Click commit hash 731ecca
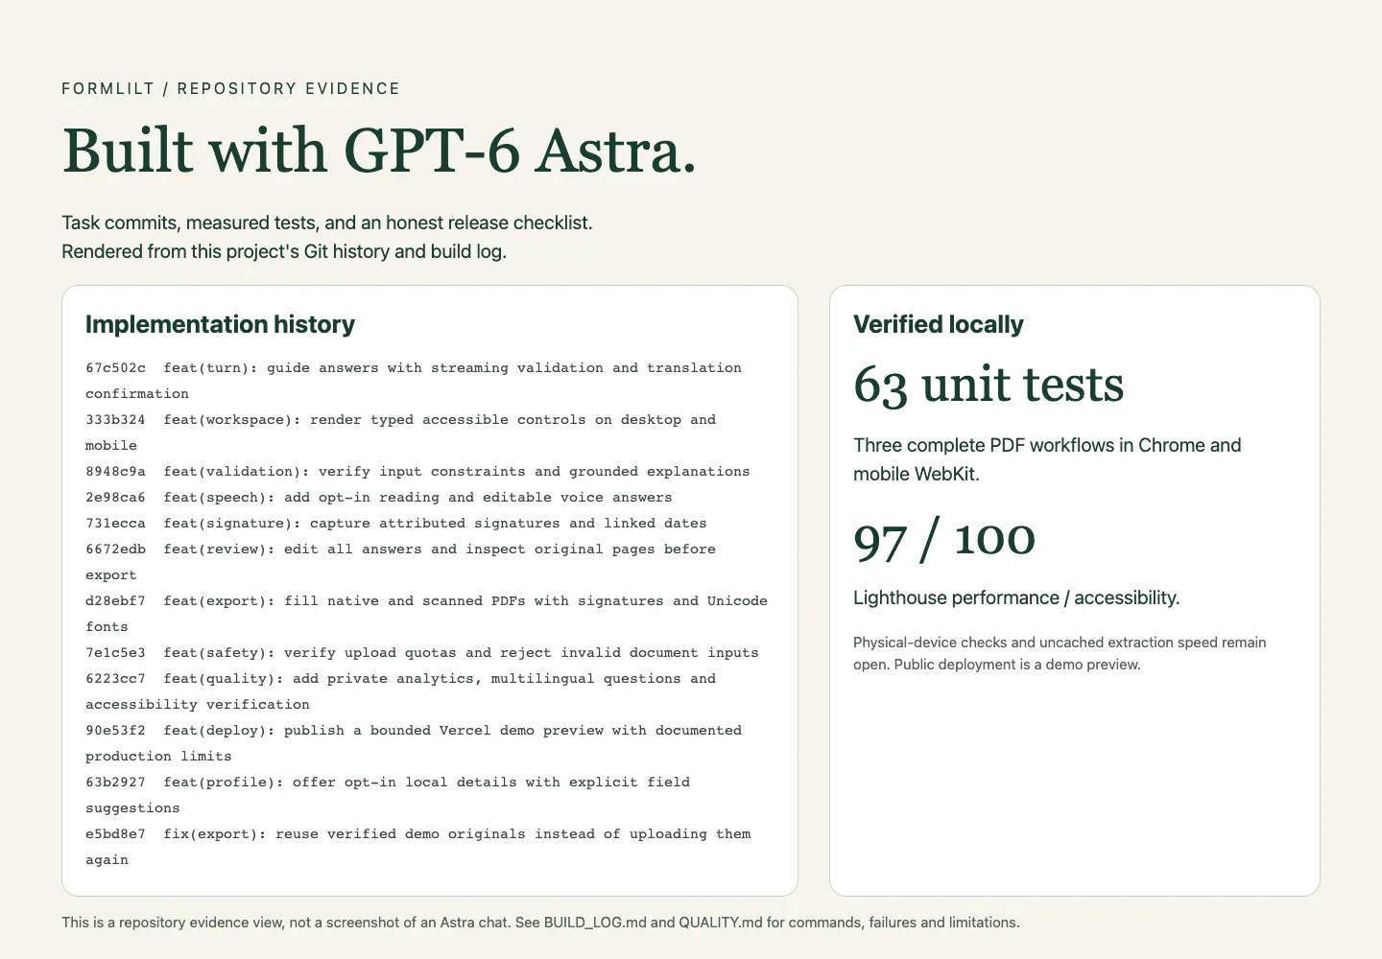Screen dimensions: 1382x959 [x=115, y=524]
